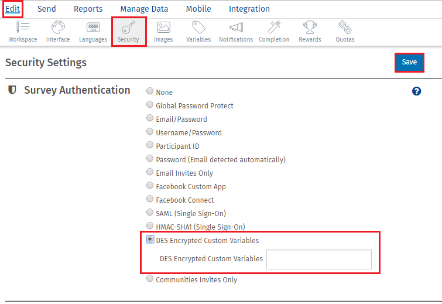
Task: Open the Manage Data menu
Action: coord(144,9)
